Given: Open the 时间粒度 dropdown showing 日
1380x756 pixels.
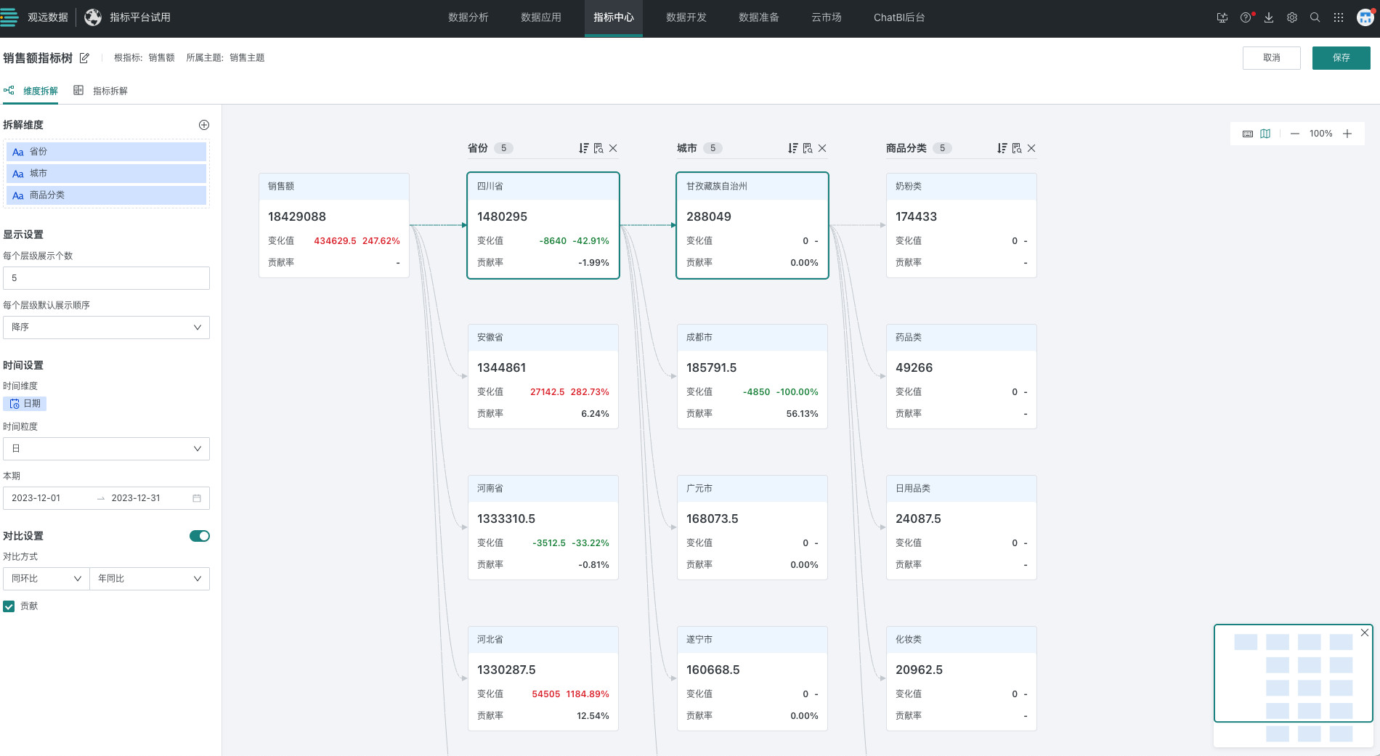Looking at the screenshot, I should pos(106,449).
